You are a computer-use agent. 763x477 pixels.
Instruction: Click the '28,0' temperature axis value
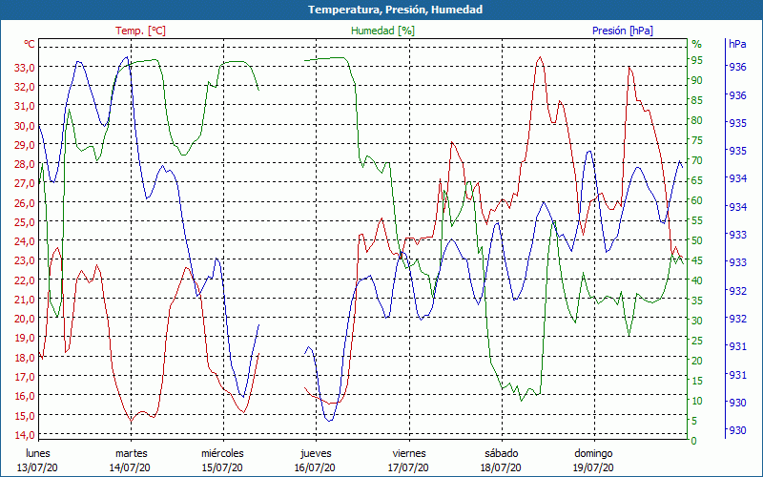24,163
